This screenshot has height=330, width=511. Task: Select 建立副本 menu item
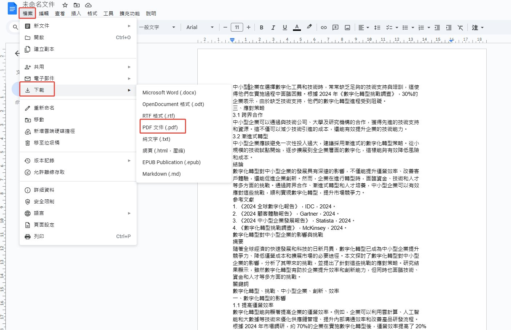coord(78,49)
